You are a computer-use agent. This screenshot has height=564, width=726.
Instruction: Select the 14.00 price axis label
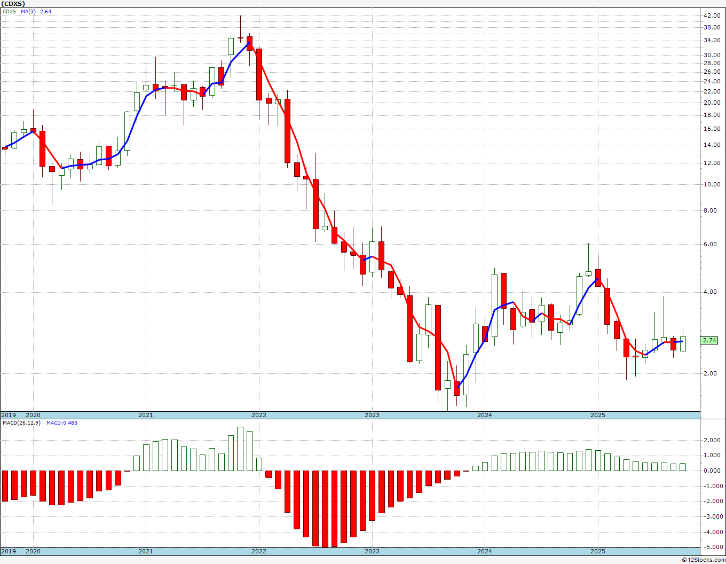pyautogui.click(x=712, y=145)
